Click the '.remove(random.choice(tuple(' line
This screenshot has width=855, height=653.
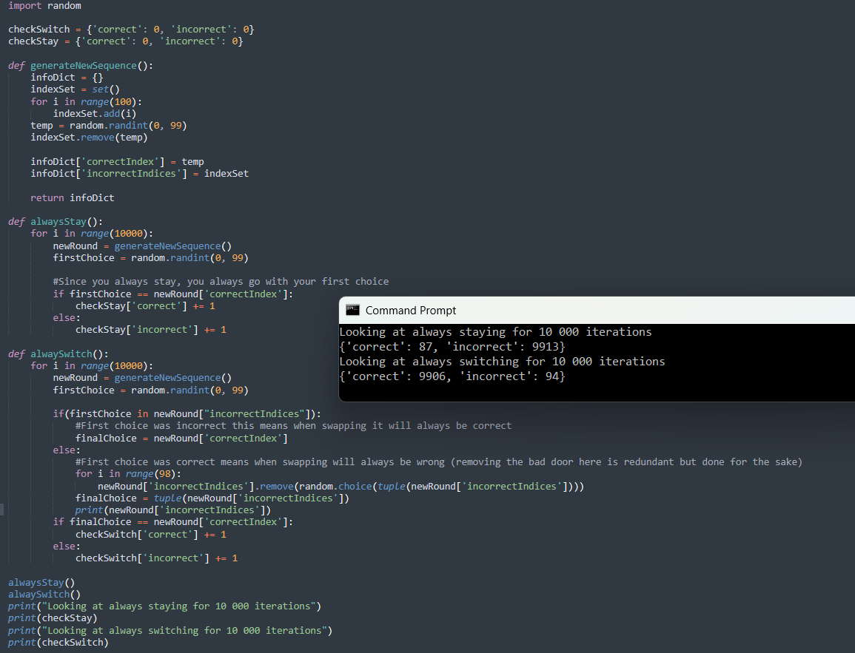point(341,487)
